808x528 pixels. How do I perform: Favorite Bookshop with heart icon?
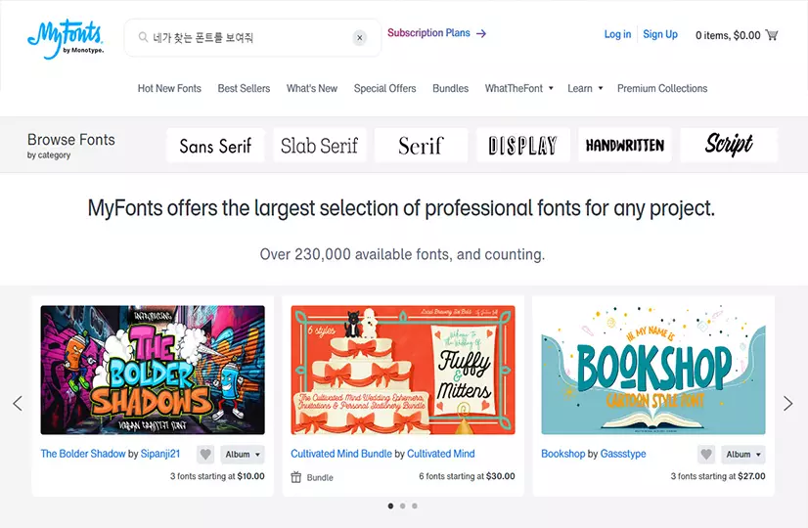pyautogui.click(x=706, y=455)
